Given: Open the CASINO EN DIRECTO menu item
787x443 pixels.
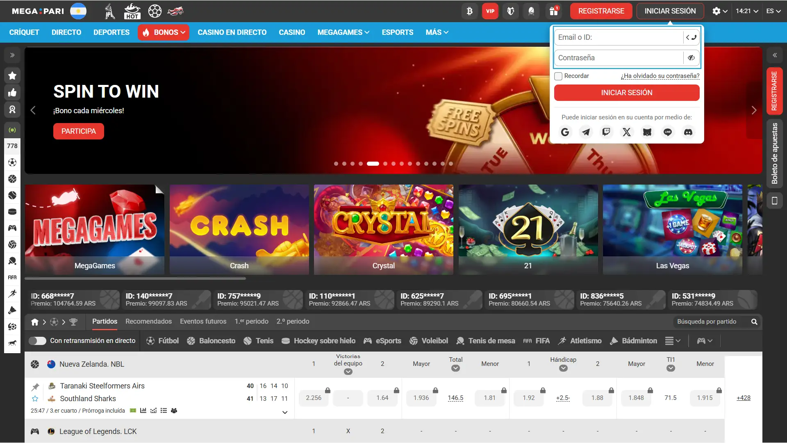Looking at the screenshot, I should tap(232, 32).
